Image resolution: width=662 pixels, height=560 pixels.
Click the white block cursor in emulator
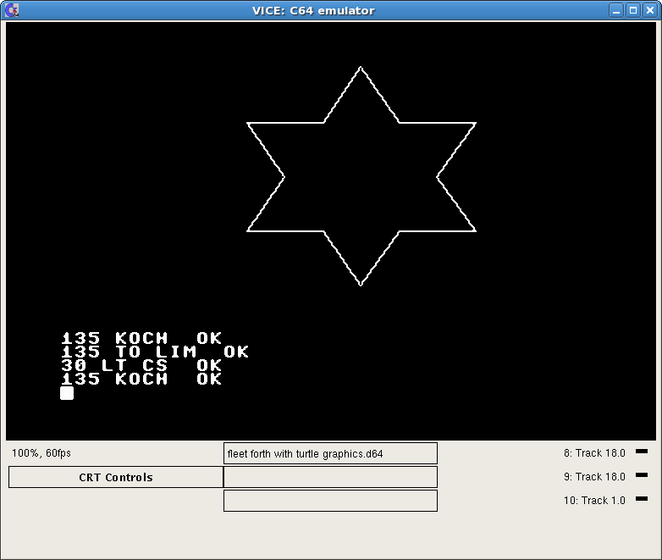(x=67, y=393)
